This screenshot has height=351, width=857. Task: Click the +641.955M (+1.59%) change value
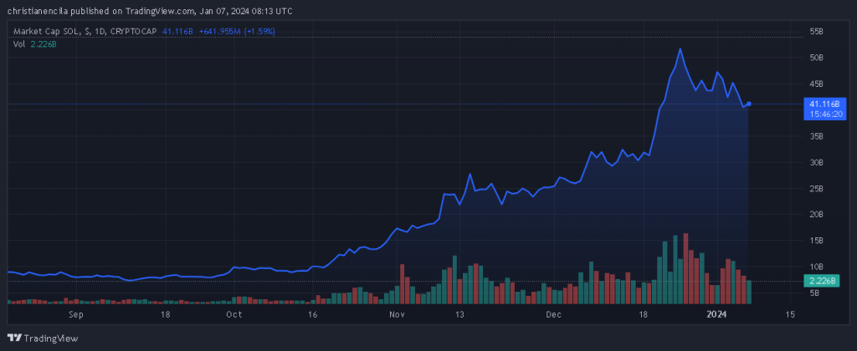(x=239, y=31)
